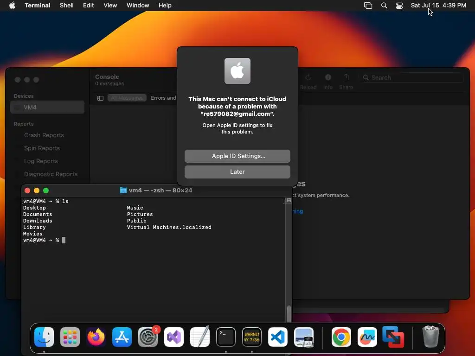Click the date and time in menu bar

click(x=438, y=6)
